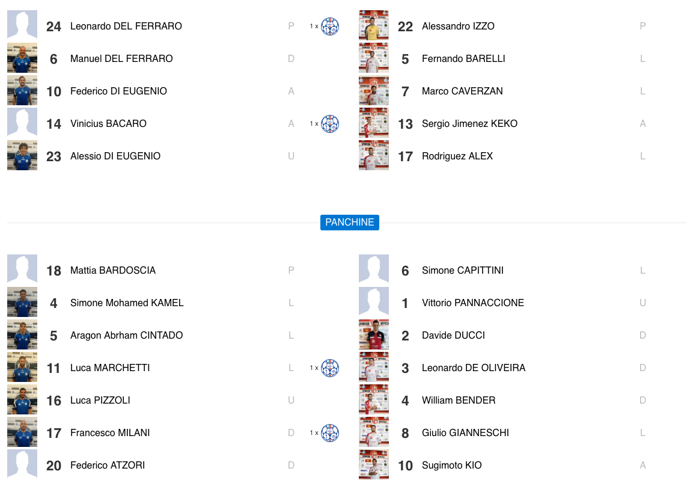Click Davide DUCCI photo thumbnail

click(x=374, y=334)
